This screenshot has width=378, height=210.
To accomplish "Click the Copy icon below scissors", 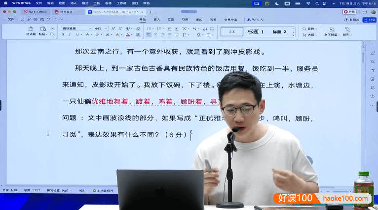I will click(52, 34).
